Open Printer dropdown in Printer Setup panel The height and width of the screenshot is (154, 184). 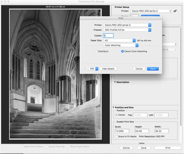151,11
